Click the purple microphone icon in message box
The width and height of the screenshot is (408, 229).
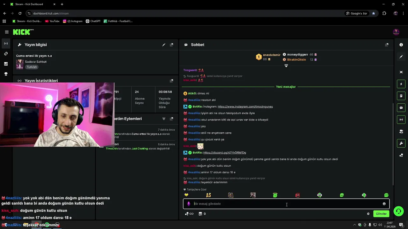coord(189,204)
